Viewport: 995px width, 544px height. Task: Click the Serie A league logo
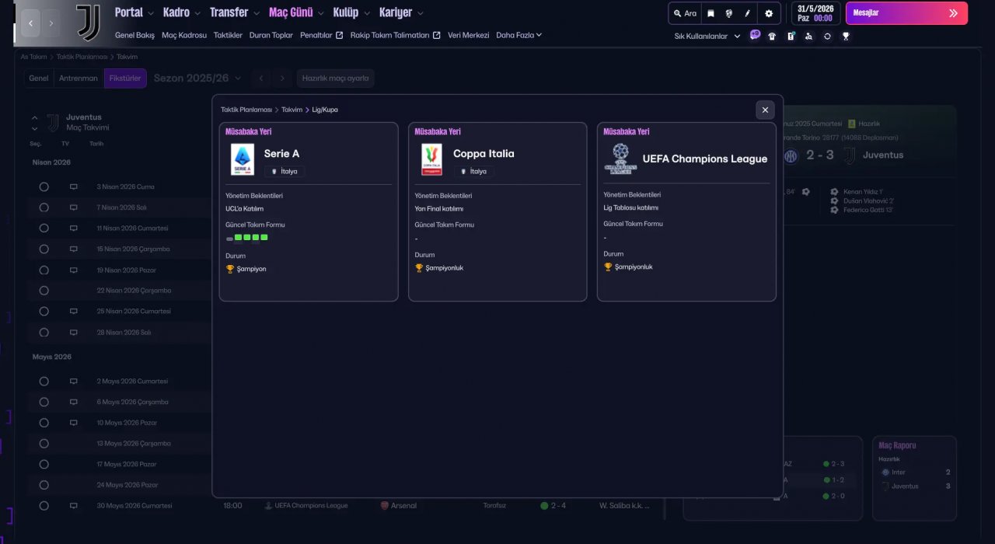242,159
